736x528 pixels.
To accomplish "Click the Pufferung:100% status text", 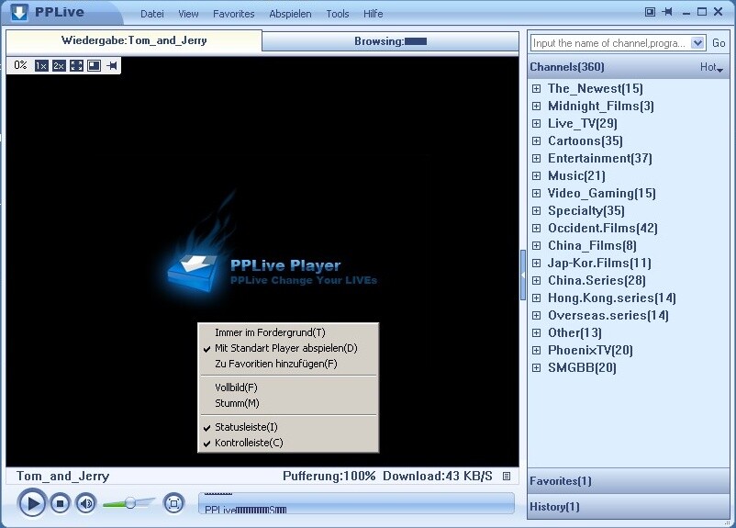I will coord(329,476).
